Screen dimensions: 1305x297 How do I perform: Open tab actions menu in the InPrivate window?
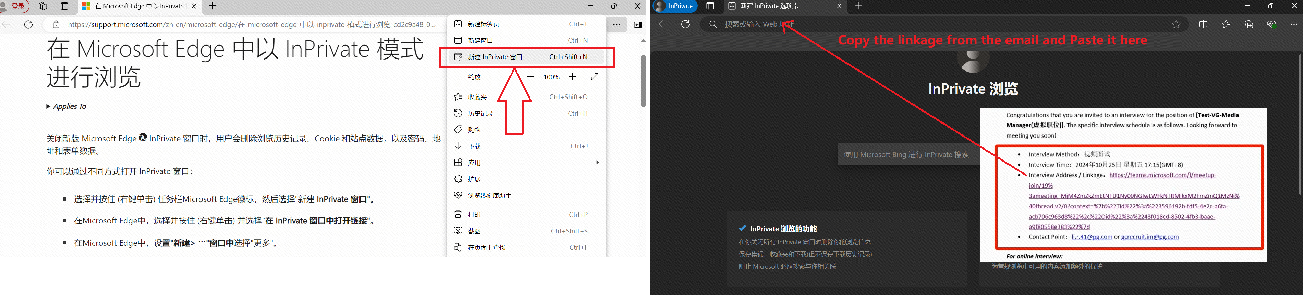[710, 6]
